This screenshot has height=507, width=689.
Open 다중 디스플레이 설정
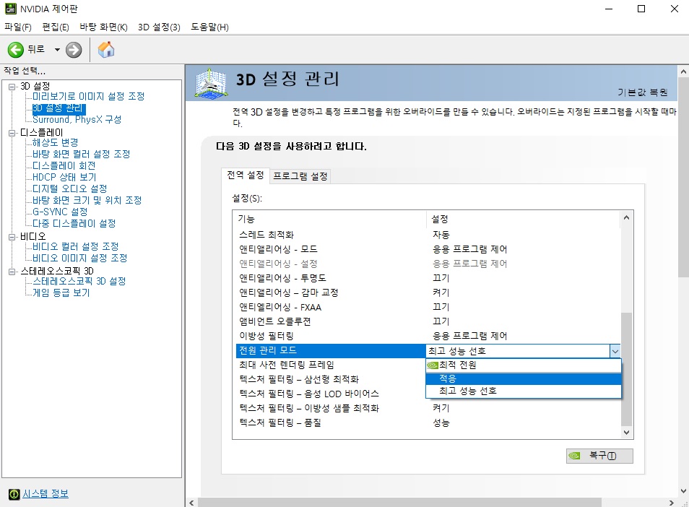coord(74,224)
